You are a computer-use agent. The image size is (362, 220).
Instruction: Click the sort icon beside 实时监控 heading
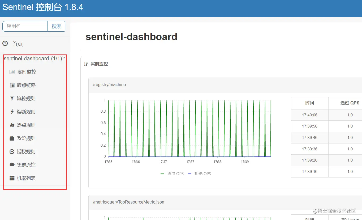click(86, 64)
